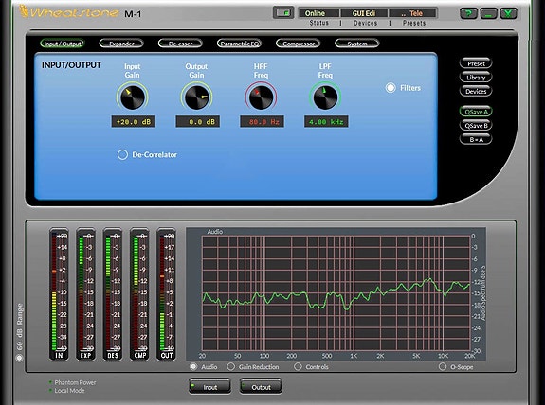Click the HPF Freq knob
Screen dimensions: 545x405
261,97
